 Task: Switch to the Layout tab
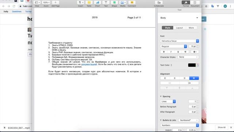pos(180,28)
